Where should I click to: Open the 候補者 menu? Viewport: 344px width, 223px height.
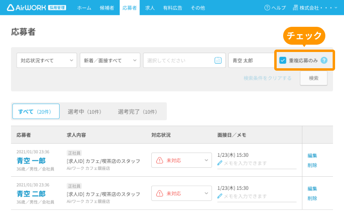[107, 8]
